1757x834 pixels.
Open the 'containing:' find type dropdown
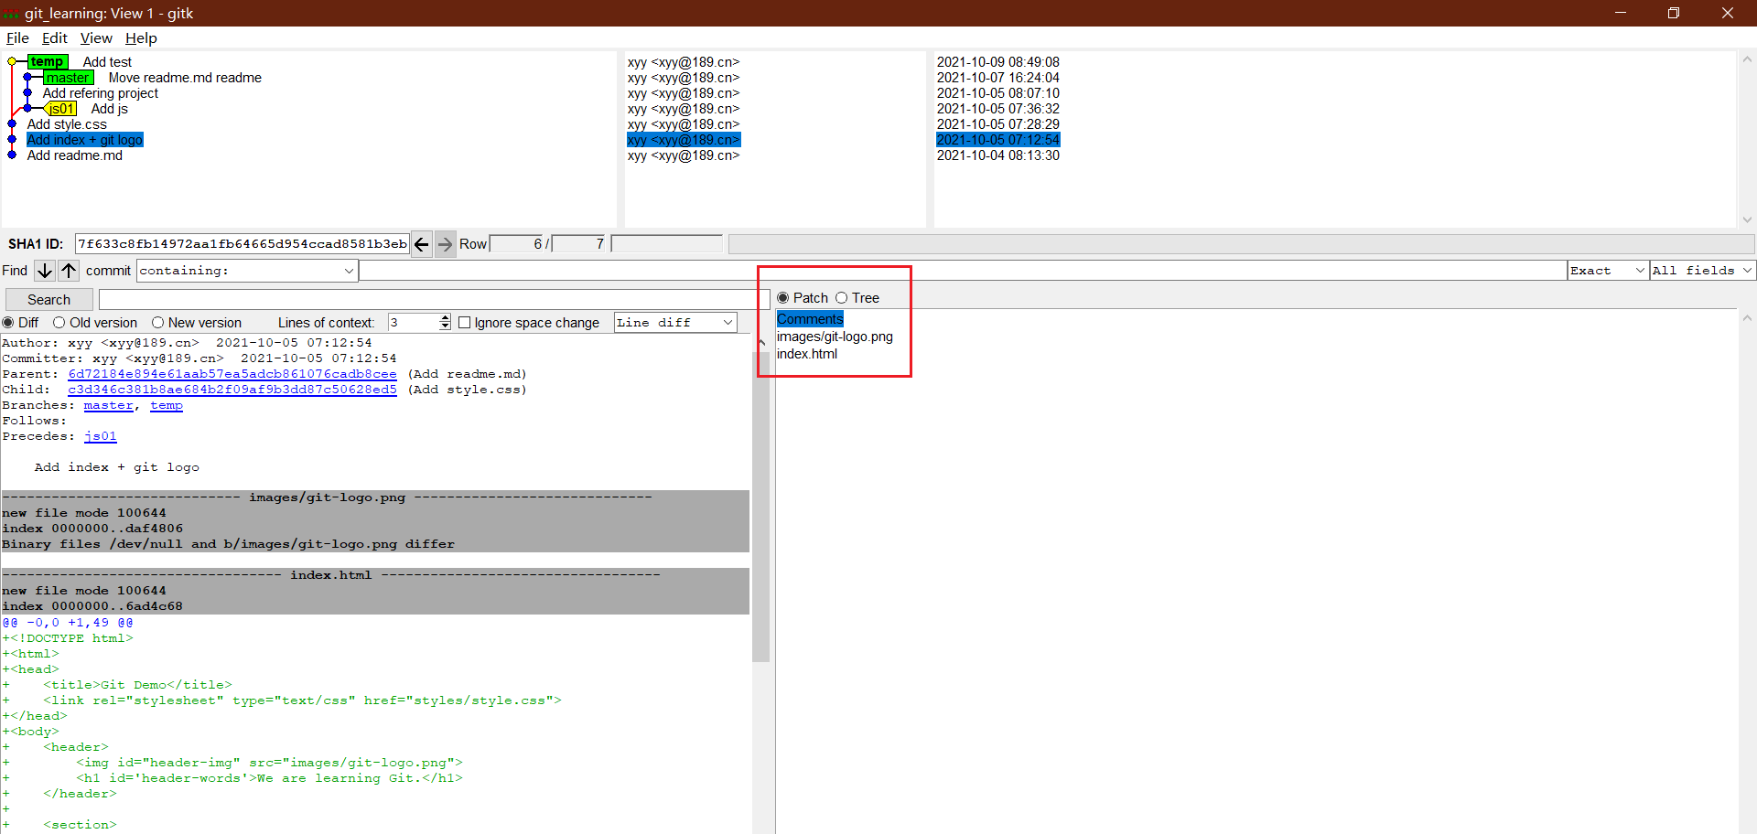tap(247, 271)
